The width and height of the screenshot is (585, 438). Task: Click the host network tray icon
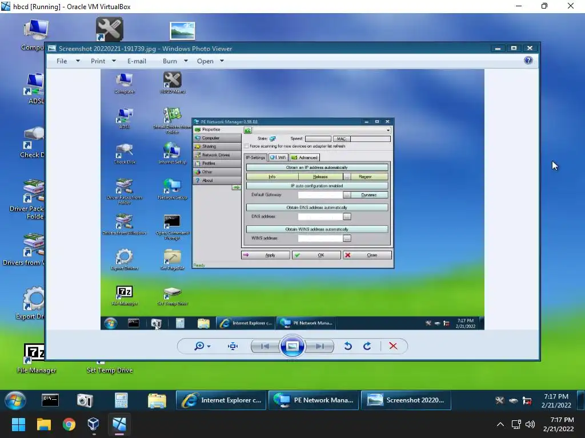click(x=516, y=424)
